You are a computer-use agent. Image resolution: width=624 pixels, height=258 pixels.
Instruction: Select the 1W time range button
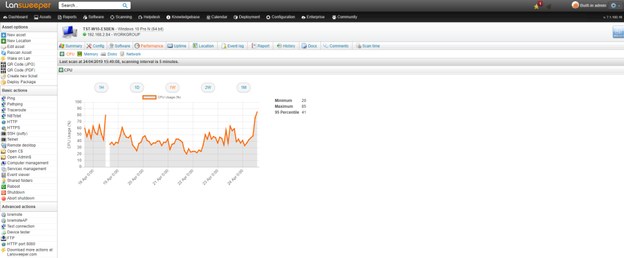pos(172,88)
